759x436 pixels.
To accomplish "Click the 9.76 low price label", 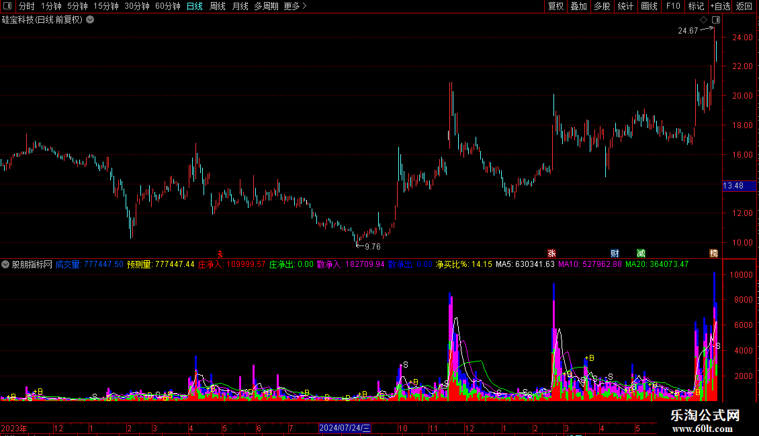I will [373, 247].
